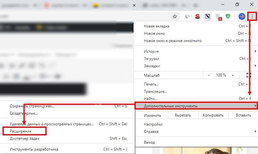Viewport: 258px width, 154px height.
Task: Click the bookmark star icon
Action: tap(175, 16)
